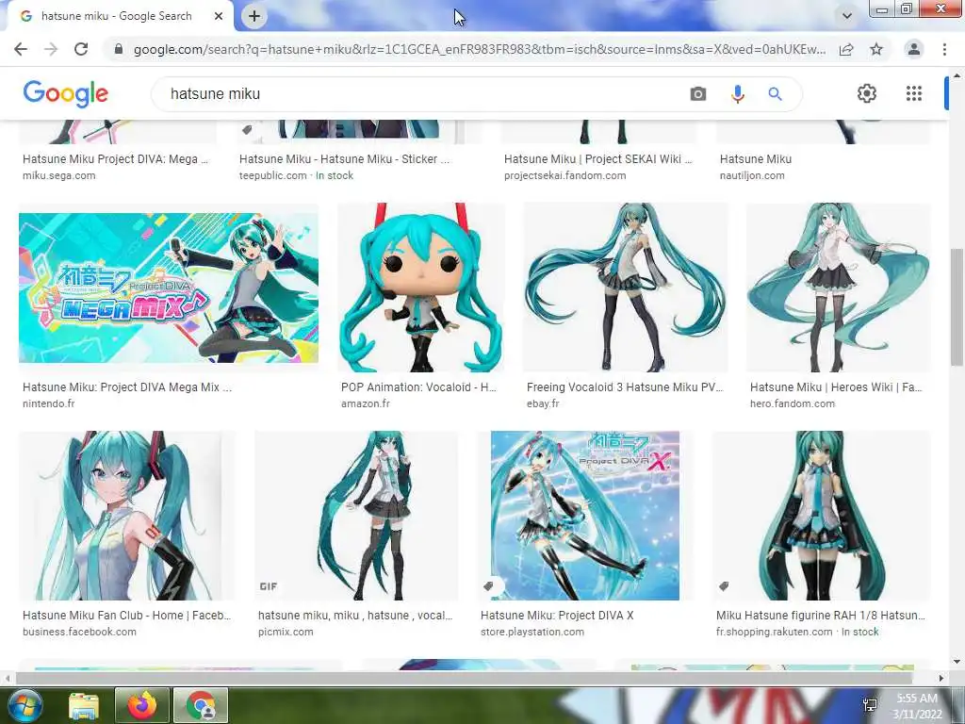Go to Google home via logo

click(x=65, y=93)
